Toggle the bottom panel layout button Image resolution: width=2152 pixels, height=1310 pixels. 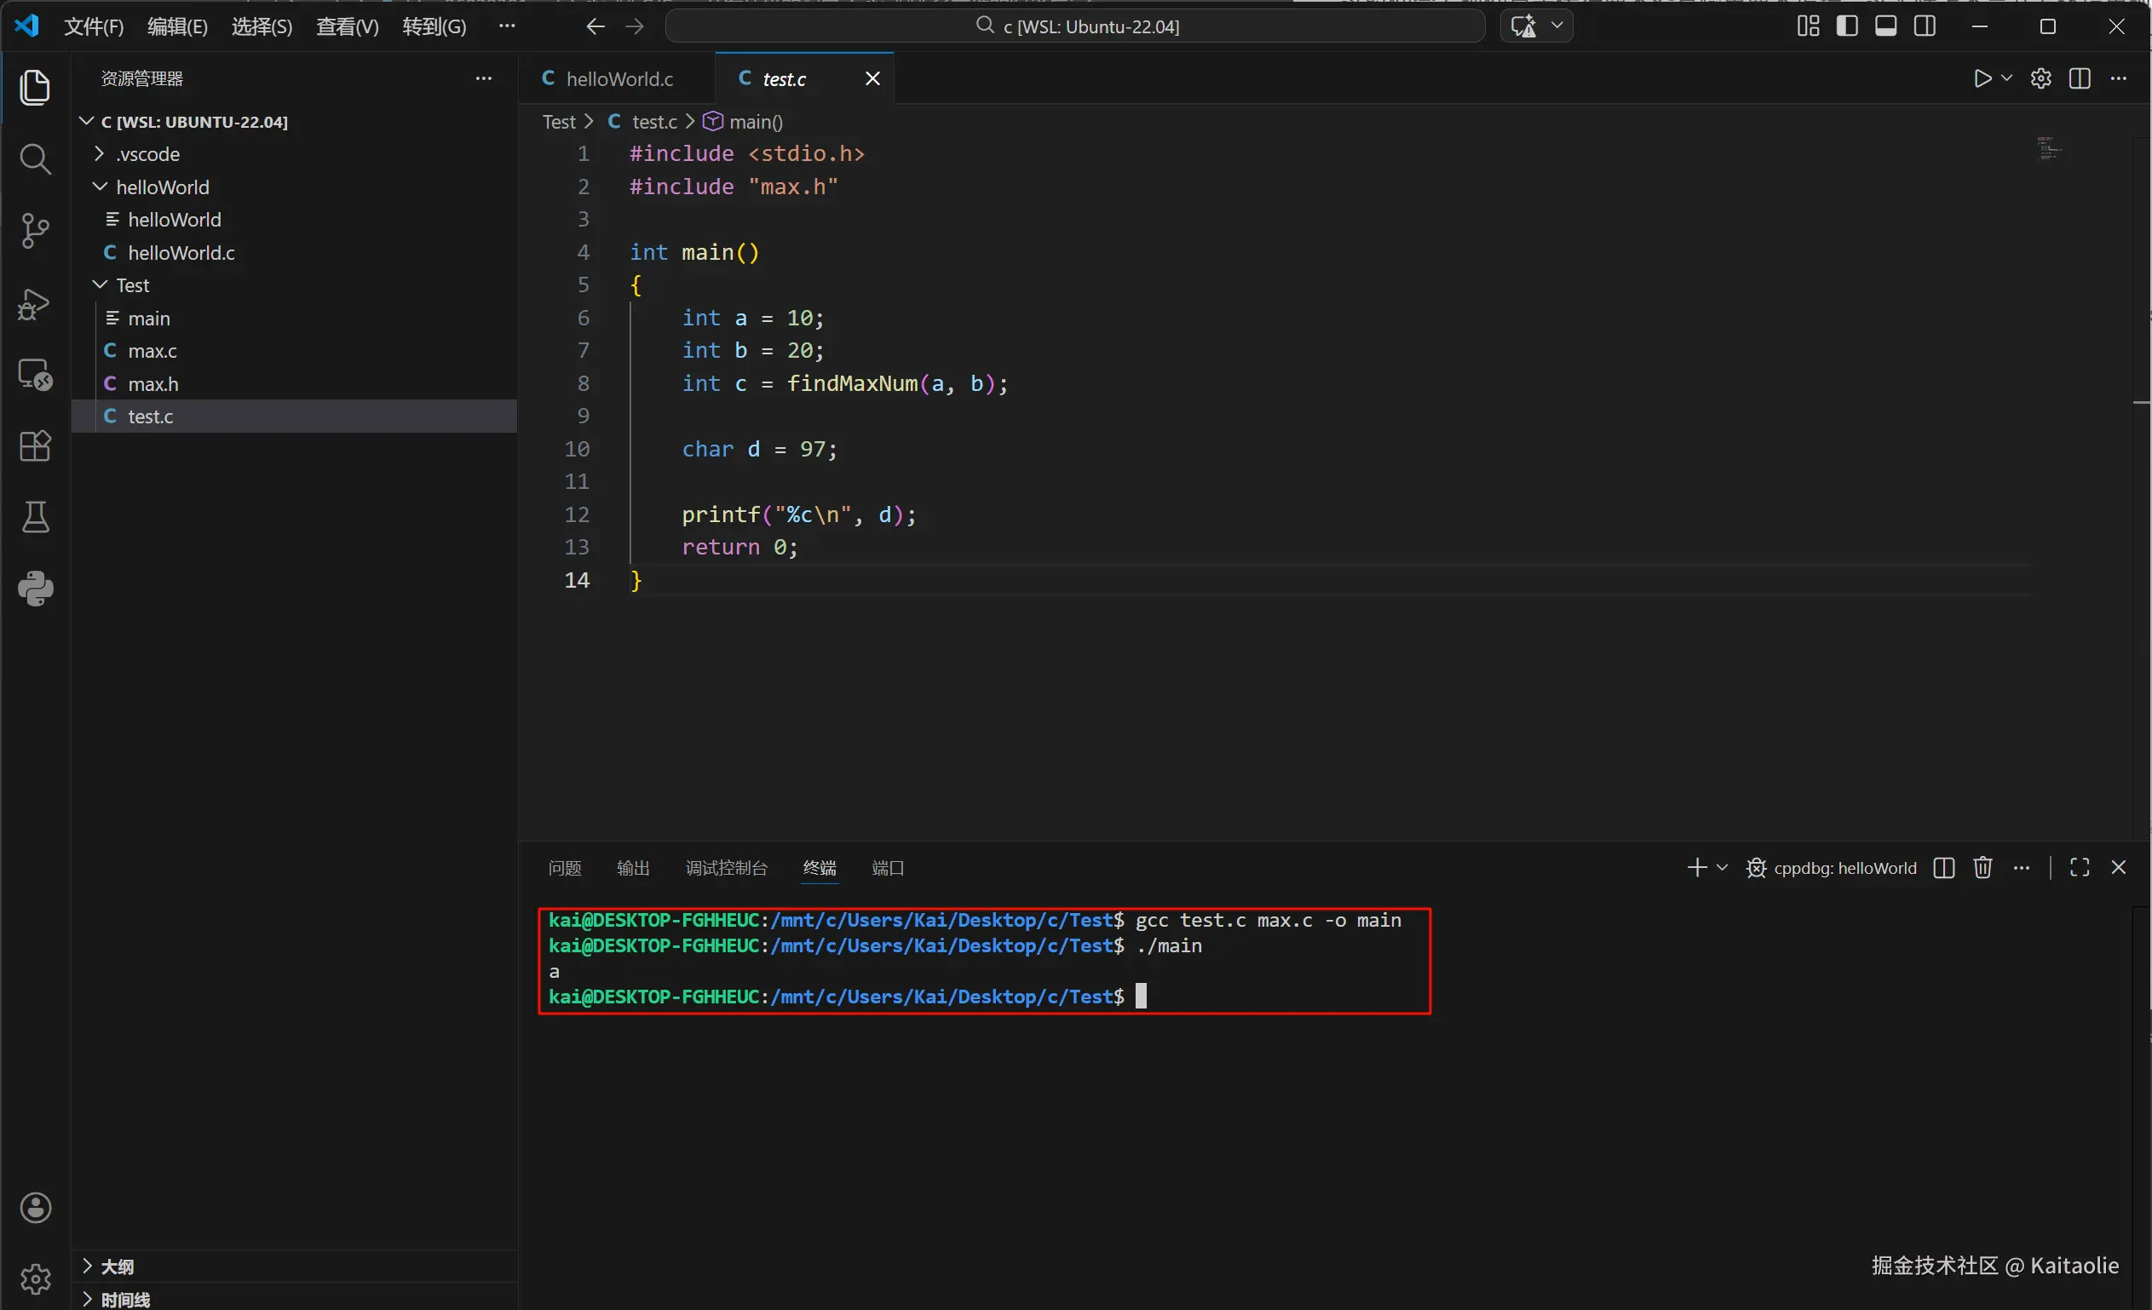pyautogui.click(x=1885, y=26)
